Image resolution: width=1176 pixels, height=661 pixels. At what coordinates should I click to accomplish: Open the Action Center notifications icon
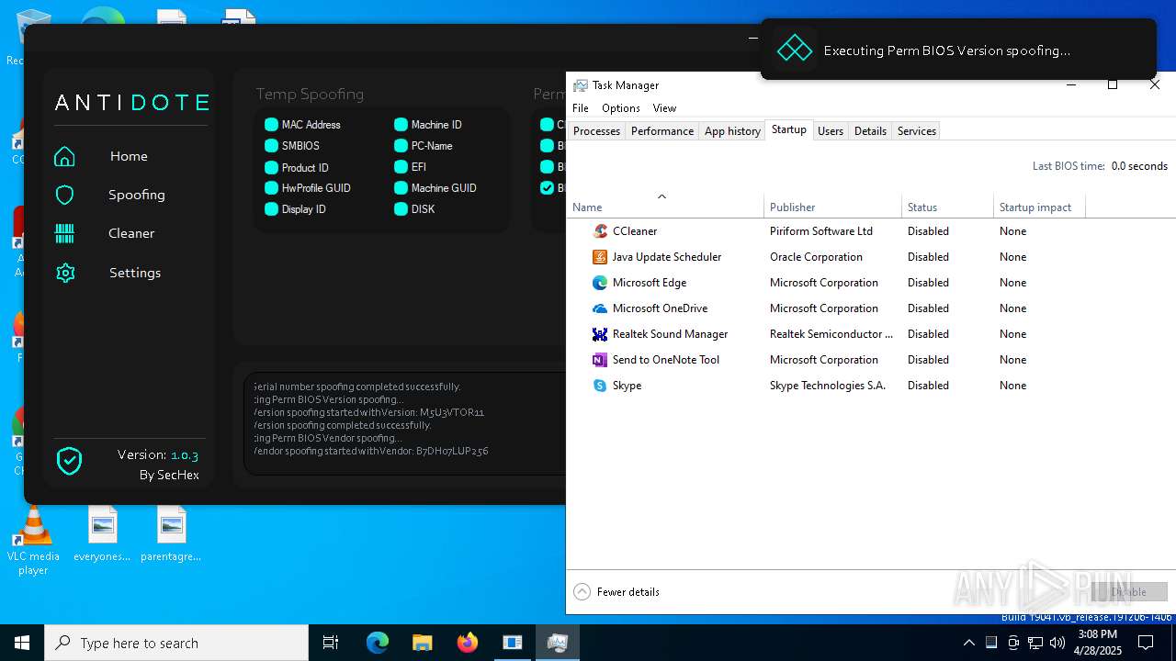(x=1145, y=643)
